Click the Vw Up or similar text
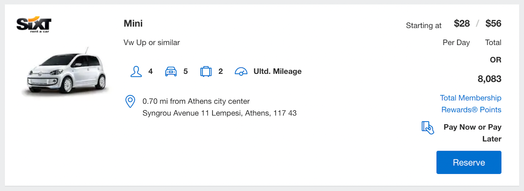The width and height of the screenshot is (524, 191). tap(152, 43)
